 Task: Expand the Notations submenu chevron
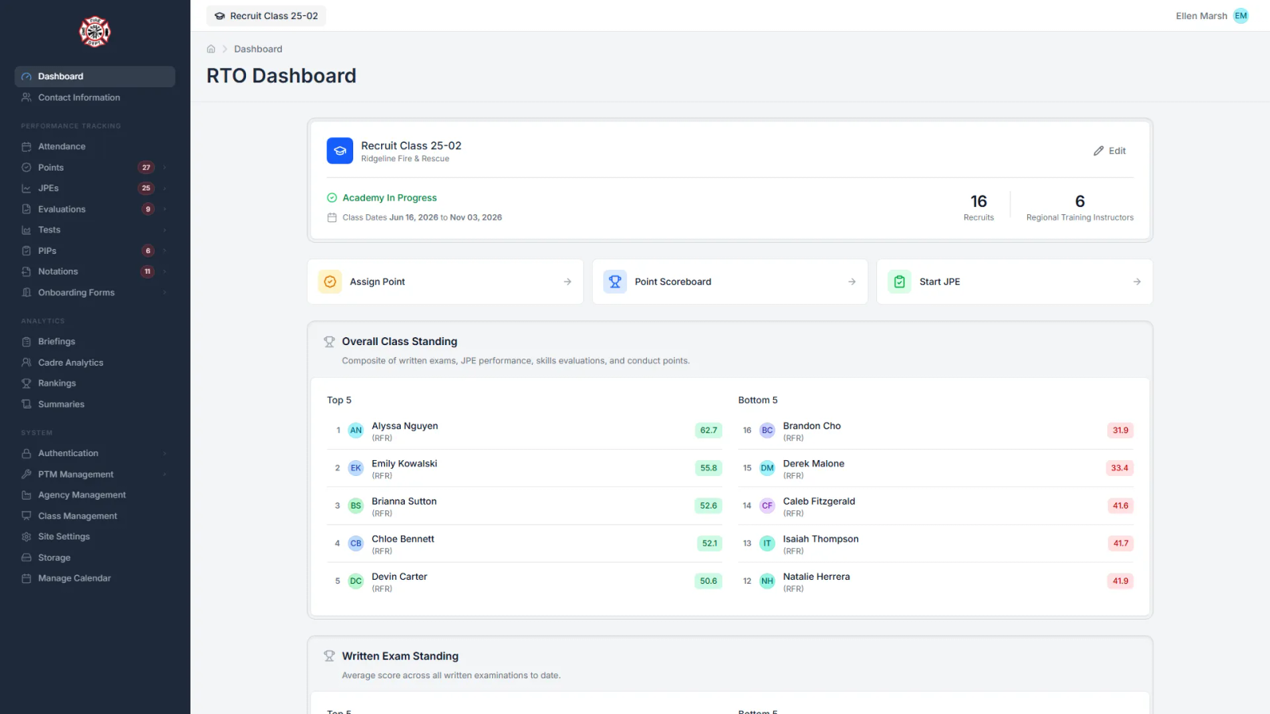click(x=164, y=271)
